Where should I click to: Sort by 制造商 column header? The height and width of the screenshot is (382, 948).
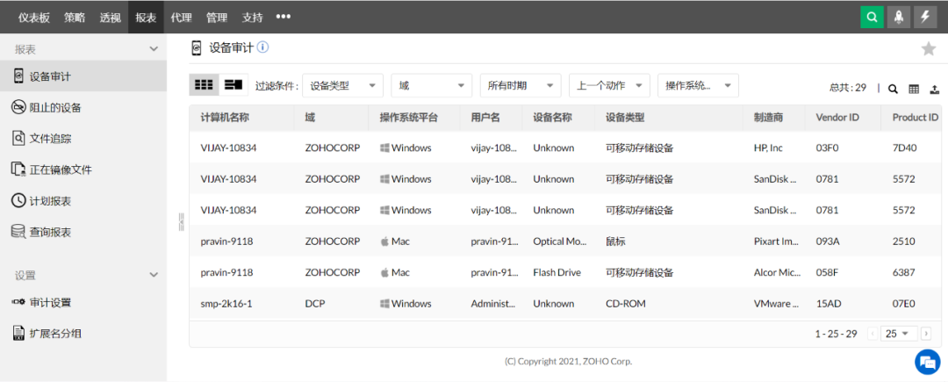768,118
